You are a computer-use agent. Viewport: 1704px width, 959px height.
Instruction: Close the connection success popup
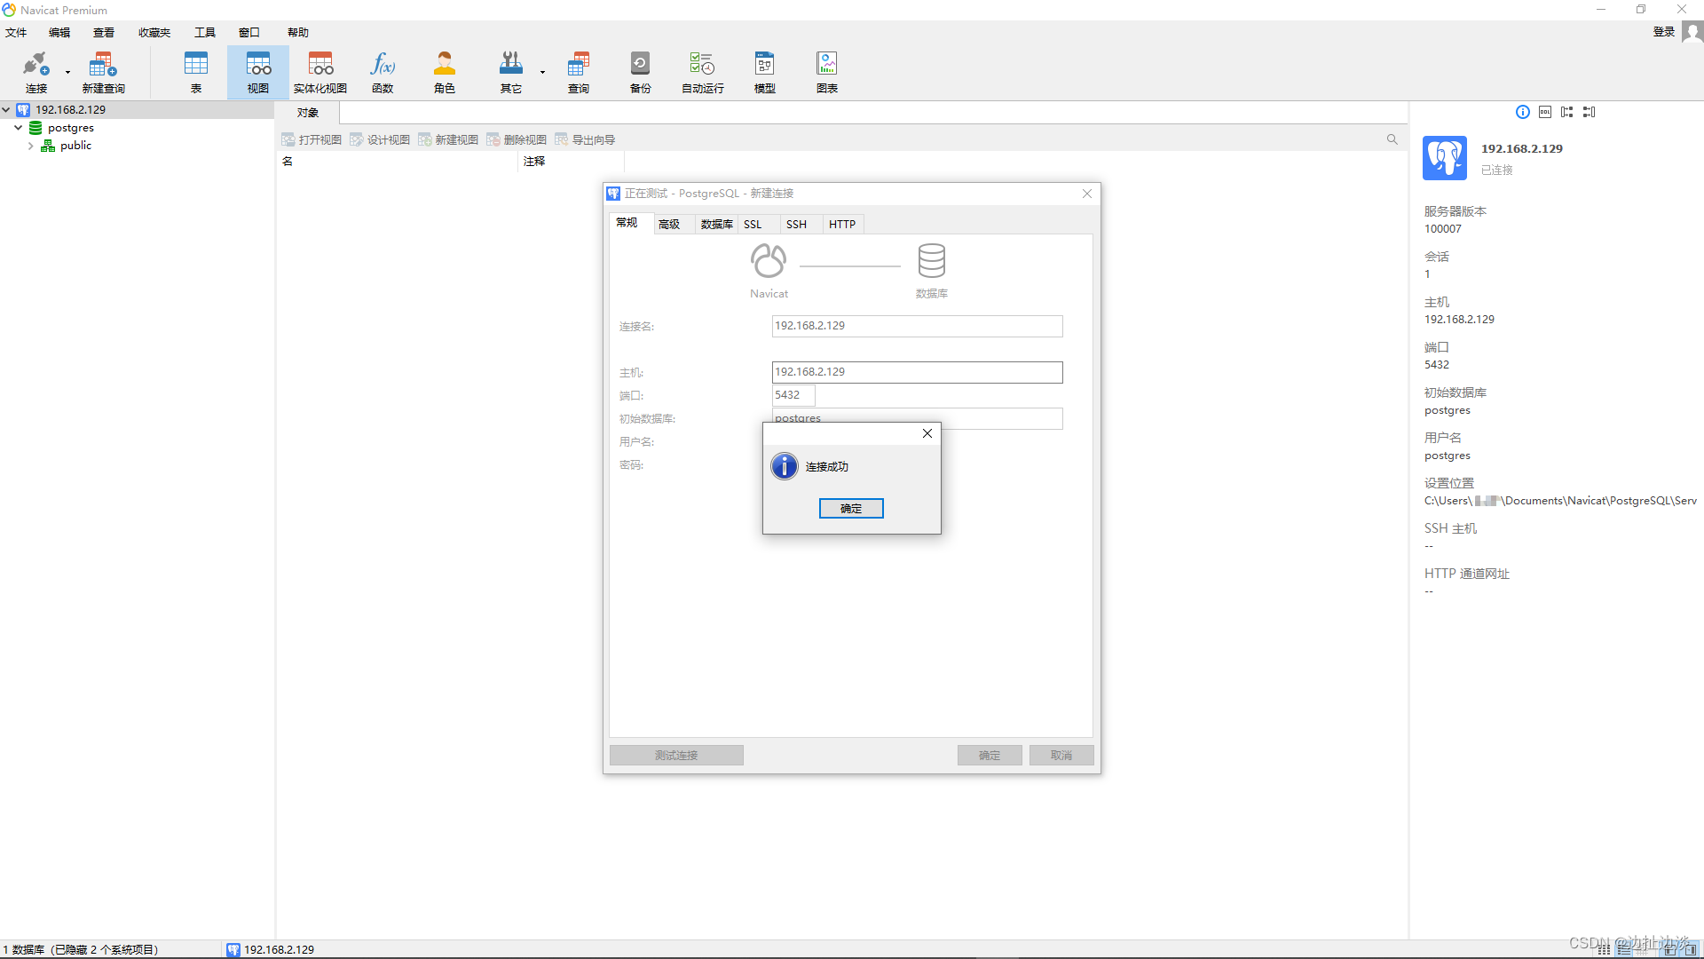click(927, 433)
